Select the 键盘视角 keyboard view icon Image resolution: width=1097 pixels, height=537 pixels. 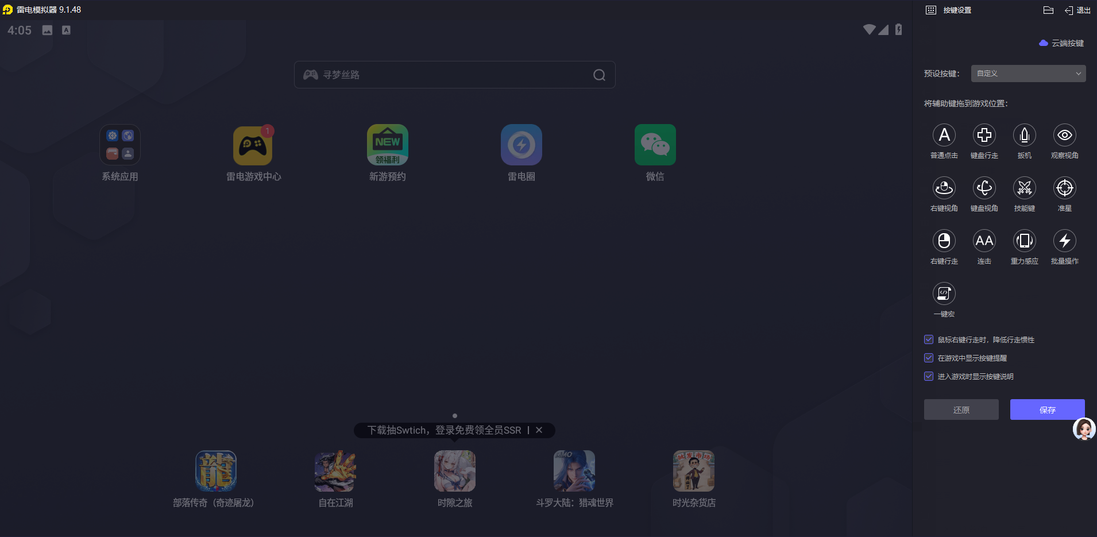pyautogui.click(x=984, y=188)
